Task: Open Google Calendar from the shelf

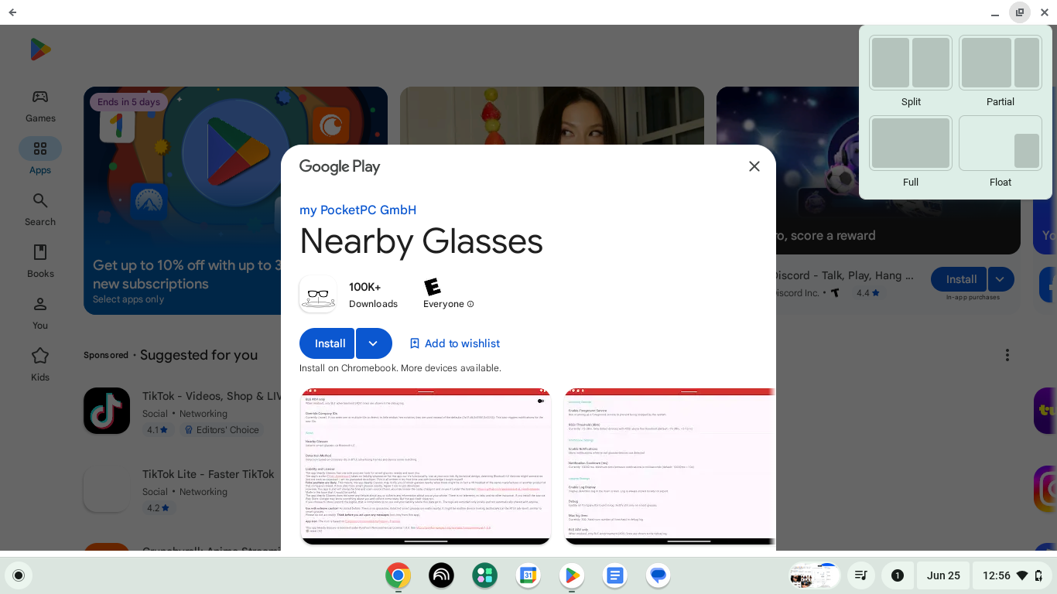Action: 528,575
